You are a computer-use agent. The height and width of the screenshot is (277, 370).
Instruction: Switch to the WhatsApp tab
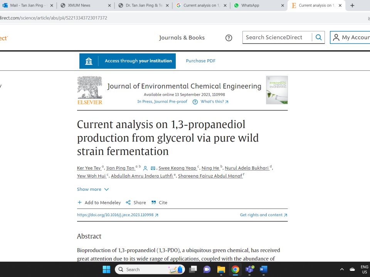(x=259, y=5)
